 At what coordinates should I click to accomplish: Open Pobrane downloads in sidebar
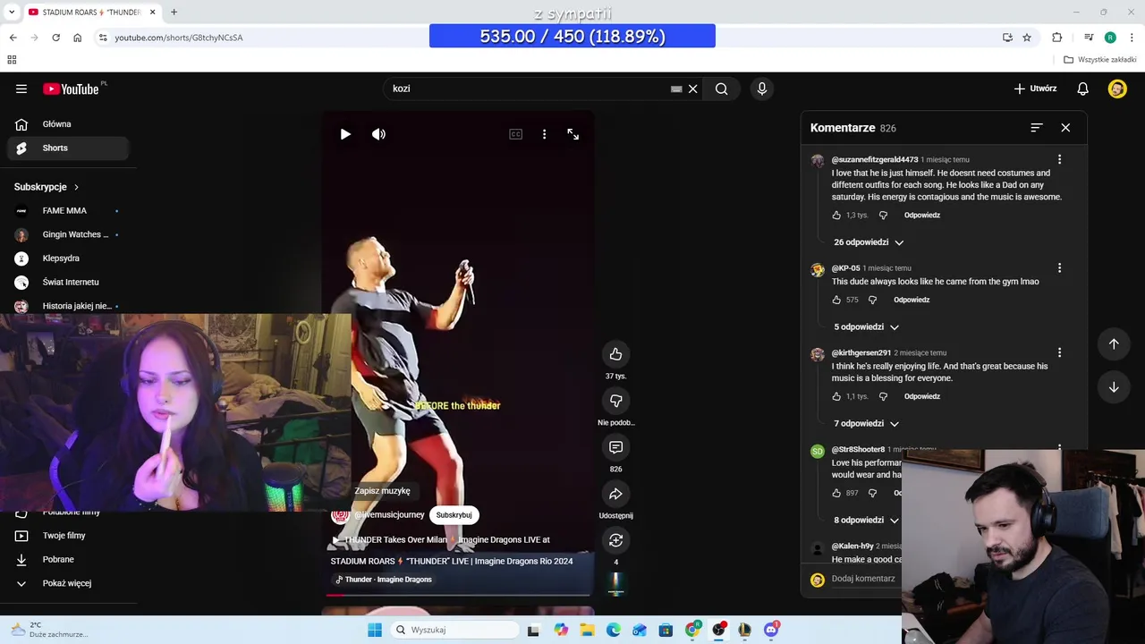pyautogui.click(x=68, y=560)
